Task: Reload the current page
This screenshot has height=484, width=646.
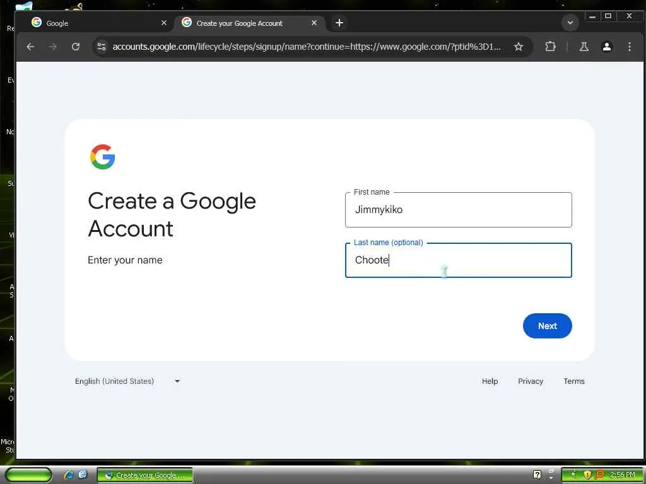Action: [x=76, y=47]
